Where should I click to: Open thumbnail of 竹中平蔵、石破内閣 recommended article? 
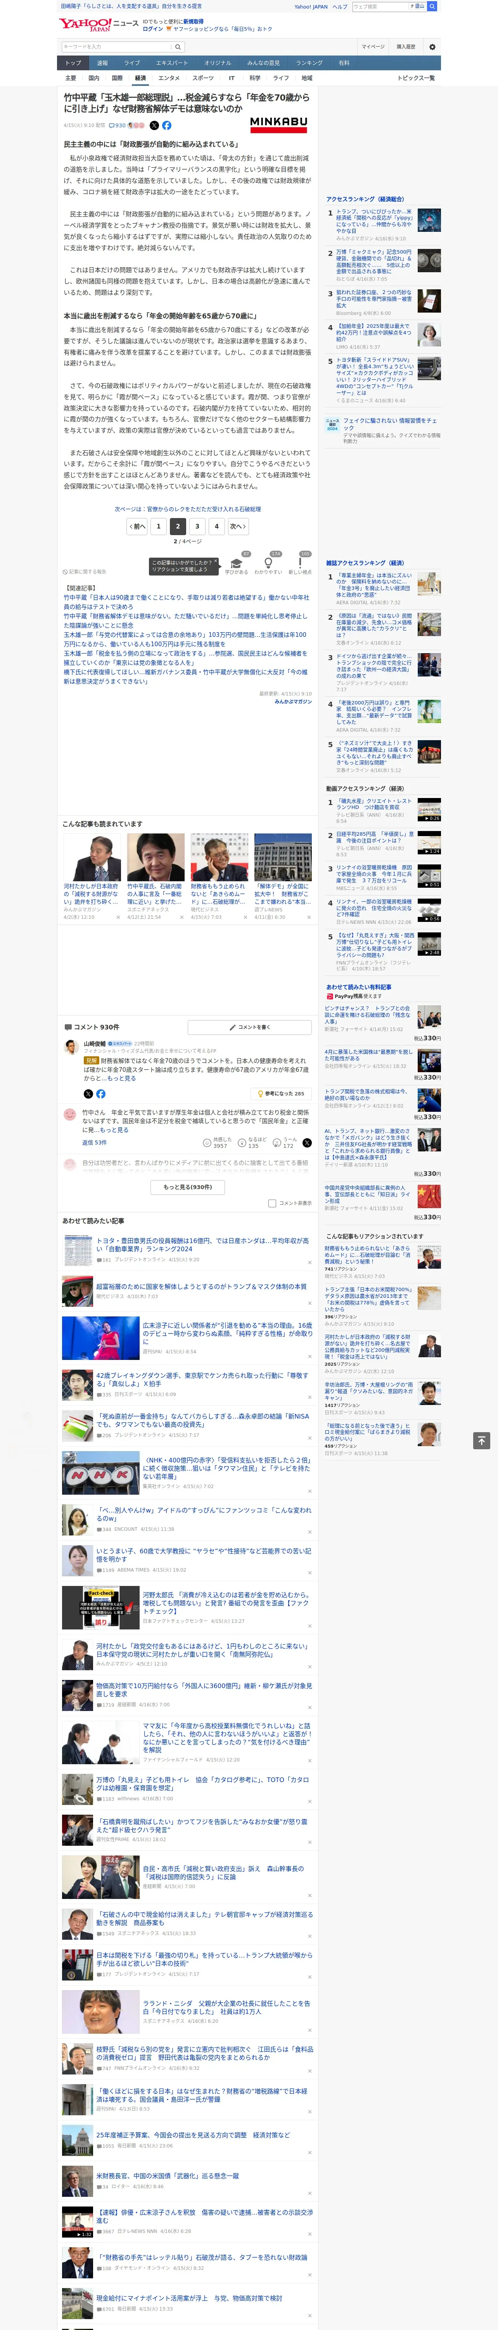click(x=156, y=857)
